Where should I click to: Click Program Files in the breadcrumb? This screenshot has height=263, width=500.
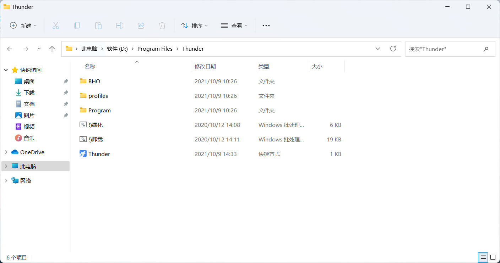click(155, 49)
